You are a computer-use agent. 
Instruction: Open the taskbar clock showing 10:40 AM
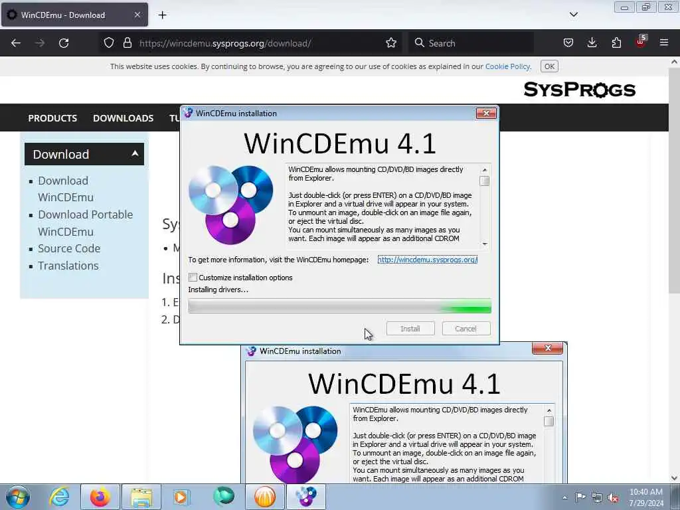click(646, 497)
